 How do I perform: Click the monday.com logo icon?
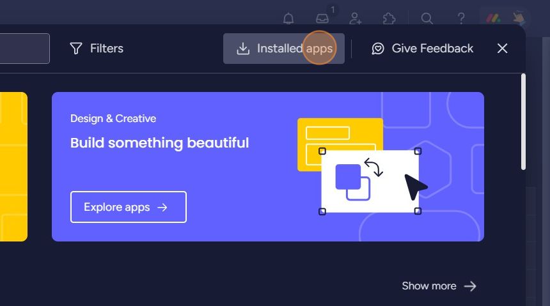(x=493, y=19)
